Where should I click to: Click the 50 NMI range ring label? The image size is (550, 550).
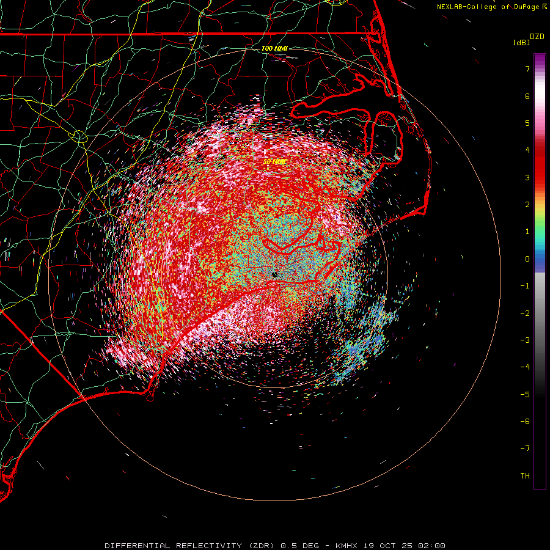(x=274, y=162)
